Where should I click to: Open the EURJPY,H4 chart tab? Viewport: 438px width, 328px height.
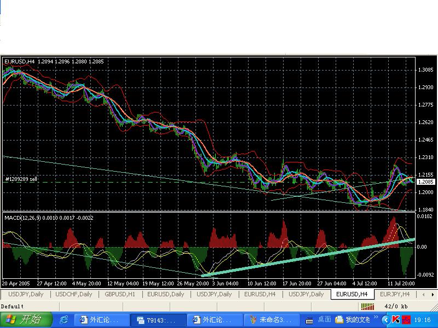tap(395, 294)
